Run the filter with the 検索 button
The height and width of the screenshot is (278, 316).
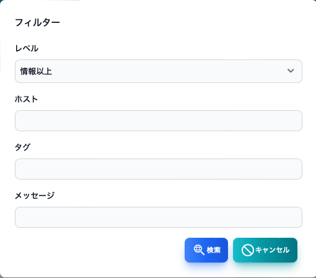click(206, 250)
